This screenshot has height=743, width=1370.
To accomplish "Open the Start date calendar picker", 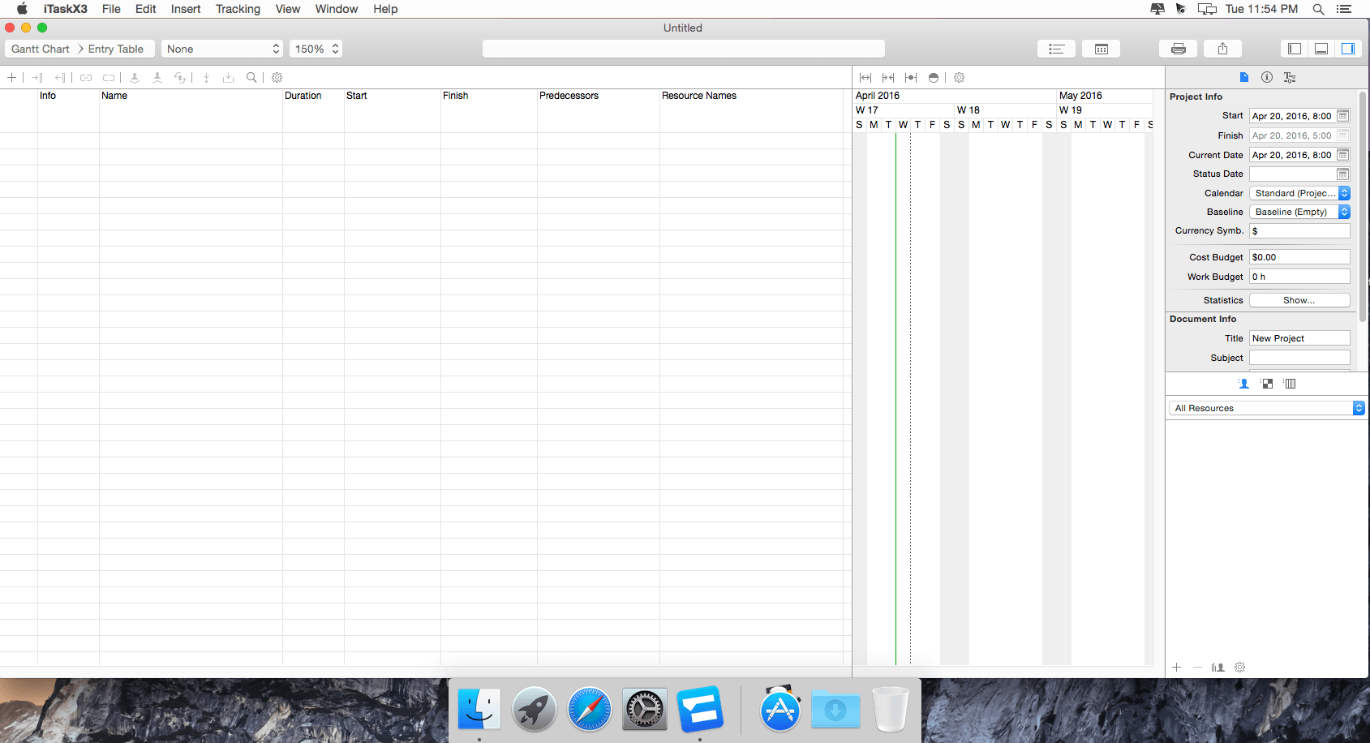I will tap(1342, 116).
